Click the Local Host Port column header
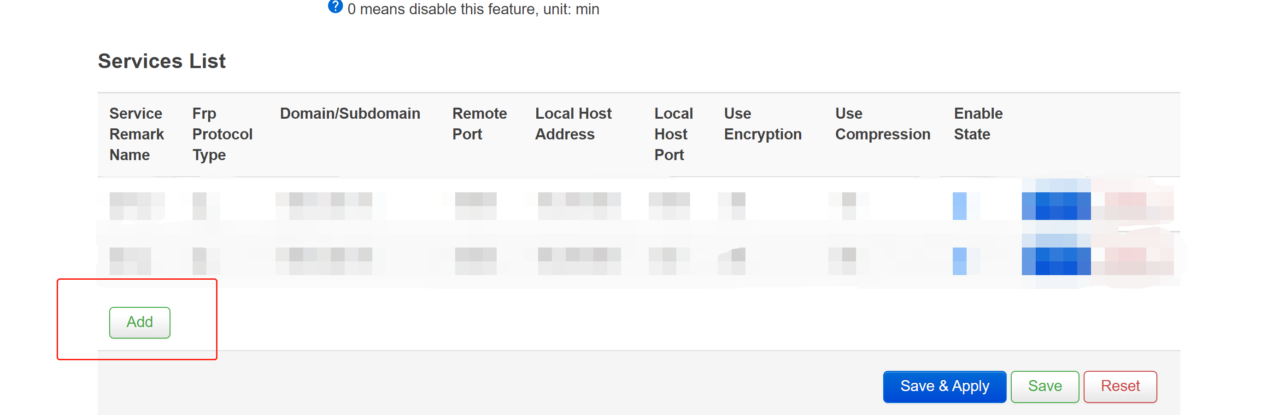1261x415 pixels. [673, 134]
